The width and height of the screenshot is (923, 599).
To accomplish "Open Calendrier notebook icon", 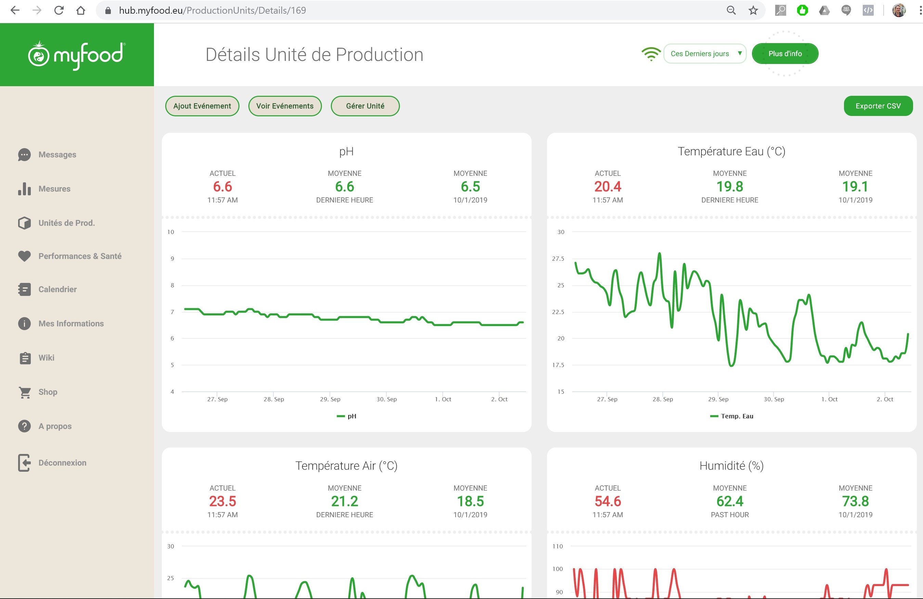I will pyautogui.click(x=24, y=290).
